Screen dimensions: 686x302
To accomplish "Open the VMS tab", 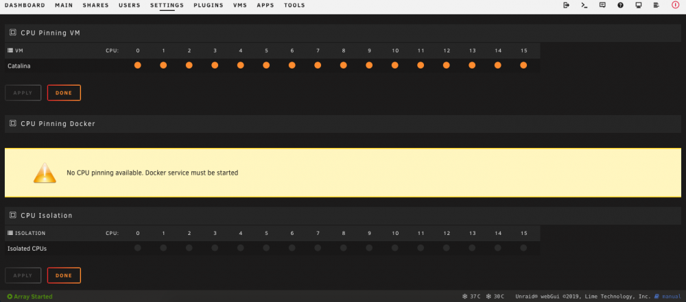I will [x=240, y=5].
